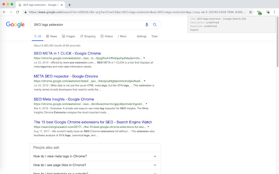Switch to News results tab
This screenshot has width=279, height=174.
[51, 36]
